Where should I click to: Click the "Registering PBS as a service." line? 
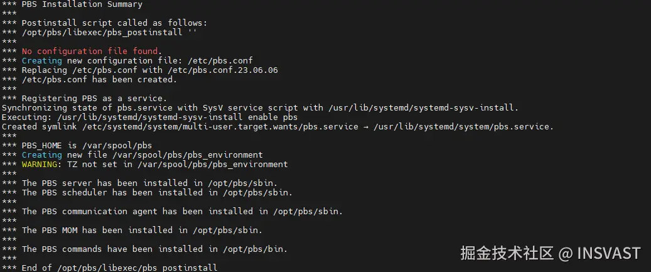pos(94,98)
